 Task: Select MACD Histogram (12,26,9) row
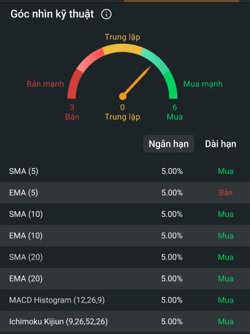point(125,300)
